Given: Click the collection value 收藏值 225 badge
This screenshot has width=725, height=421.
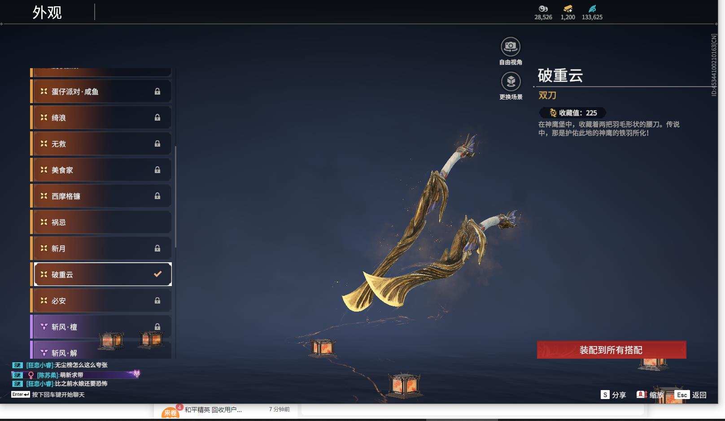Looking at the screenshot, I should [573, 113].
